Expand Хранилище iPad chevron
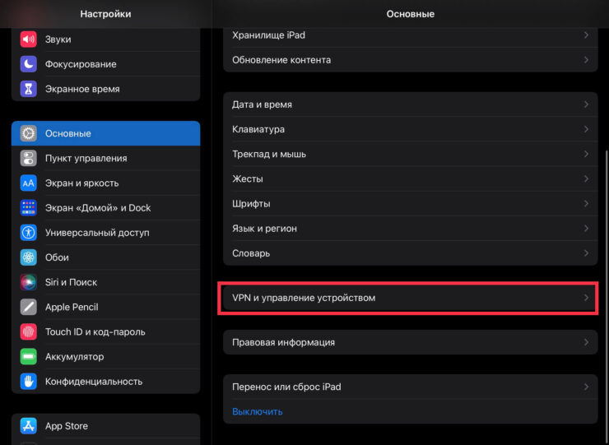 click(586, 35)
